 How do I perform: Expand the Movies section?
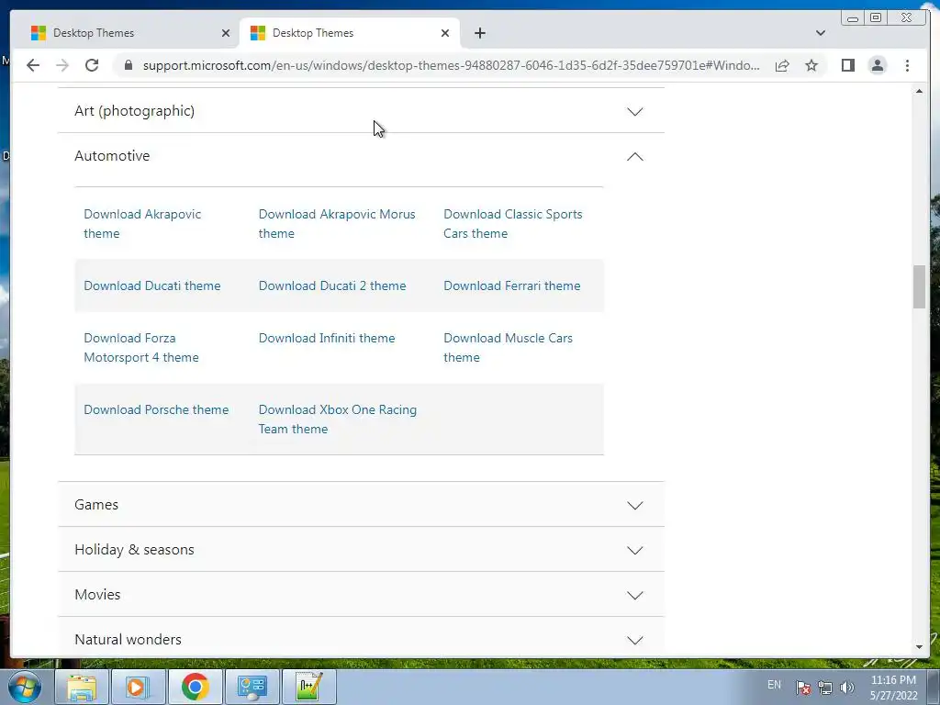pos(361,595)
